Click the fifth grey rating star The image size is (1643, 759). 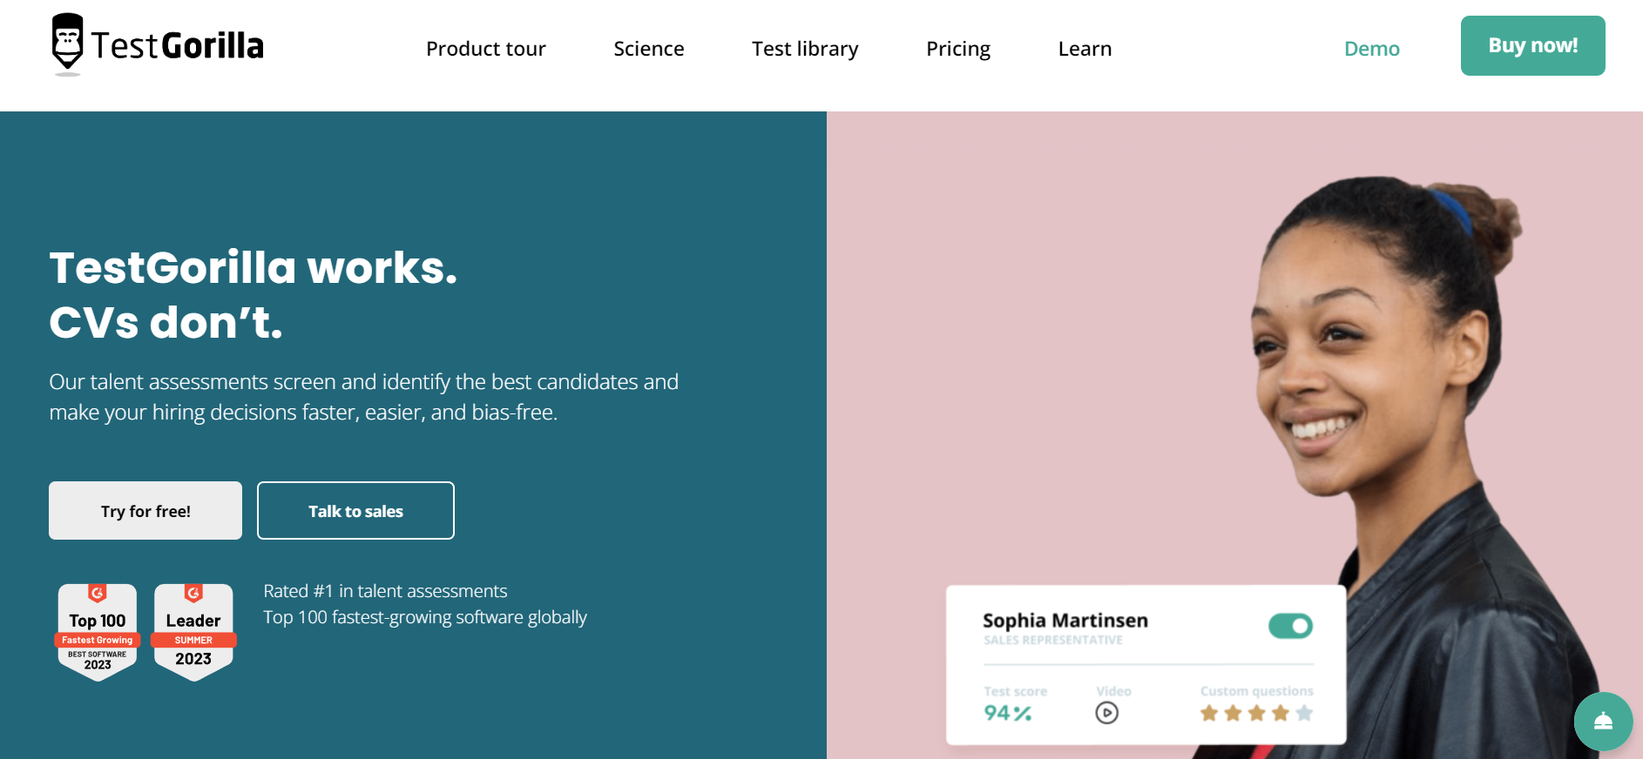point(1304,714)
